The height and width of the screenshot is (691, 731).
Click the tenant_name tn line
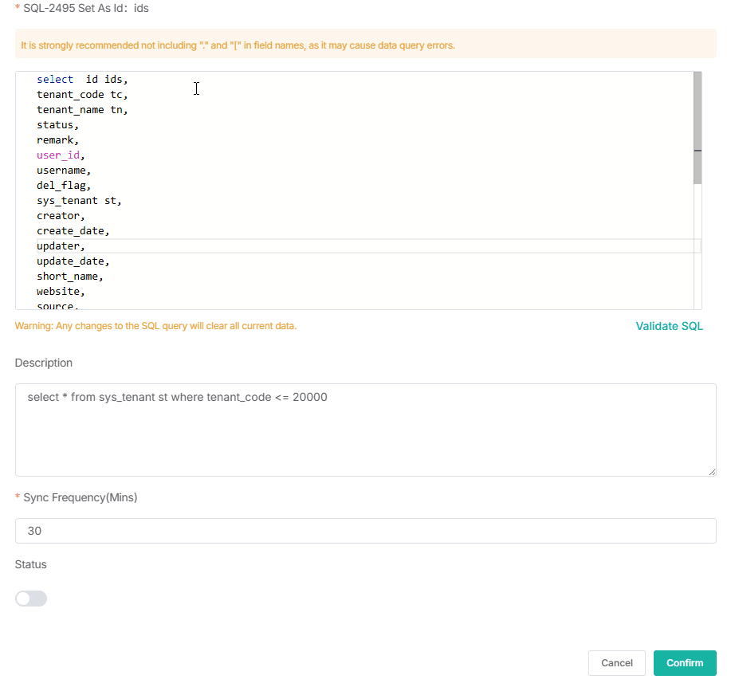(81, 109)
